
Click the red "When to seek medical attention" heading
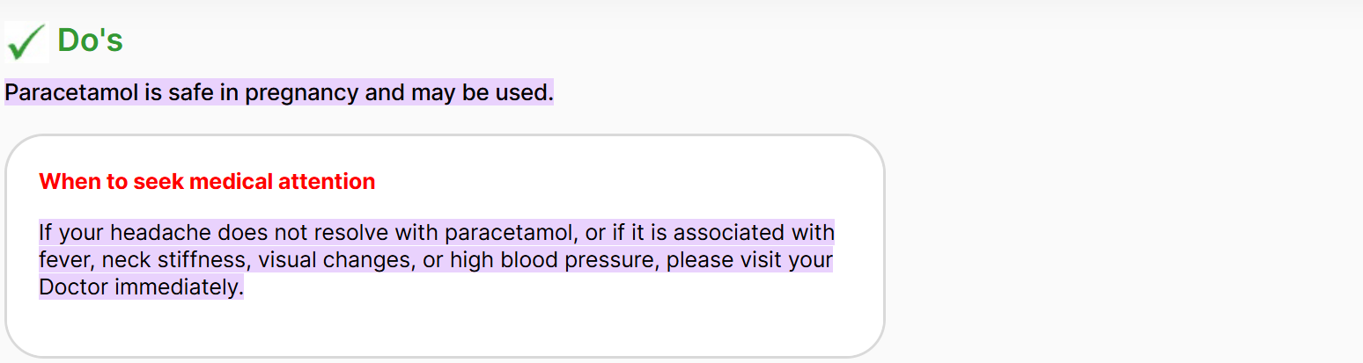click(207, 182)
